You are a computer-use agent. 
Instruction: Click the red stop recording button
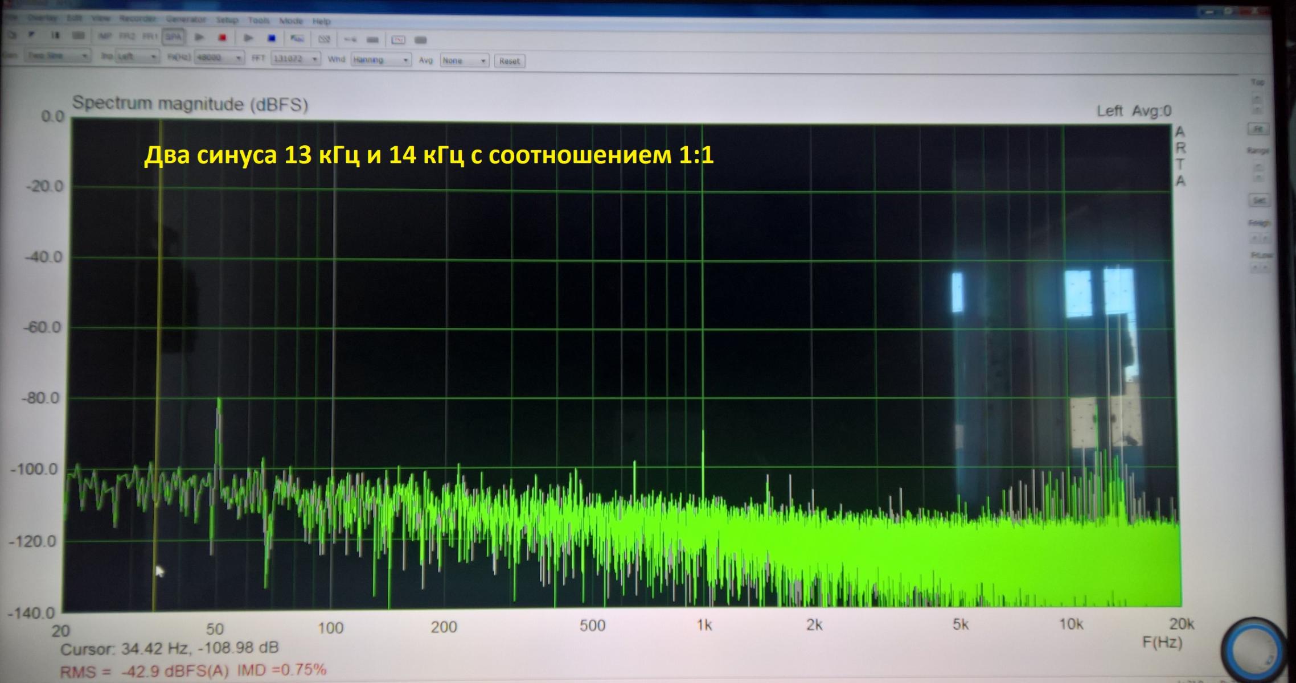point(223,38)
